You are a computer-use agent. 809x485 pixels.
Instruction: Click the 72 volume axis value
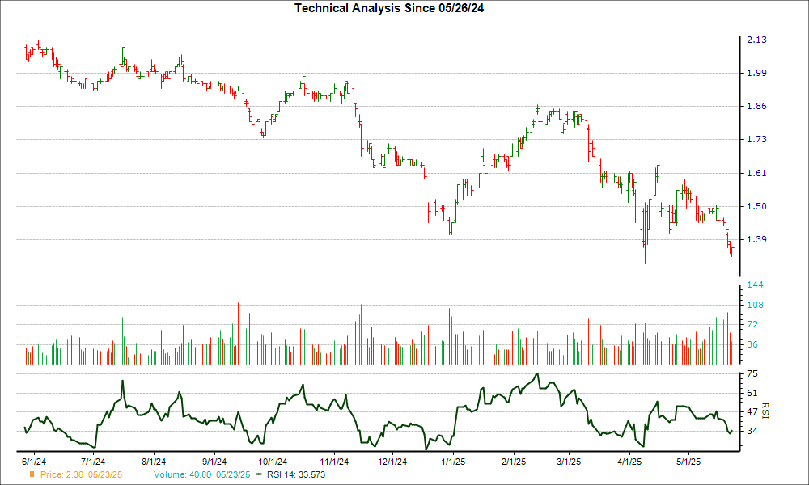pos(752,324)
